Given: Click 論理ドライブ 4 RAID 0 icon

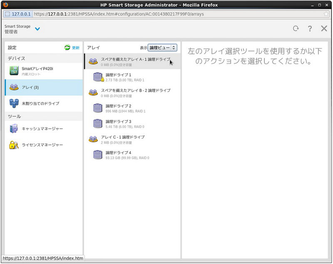Looking at the screenshot, I should point(98,155).
